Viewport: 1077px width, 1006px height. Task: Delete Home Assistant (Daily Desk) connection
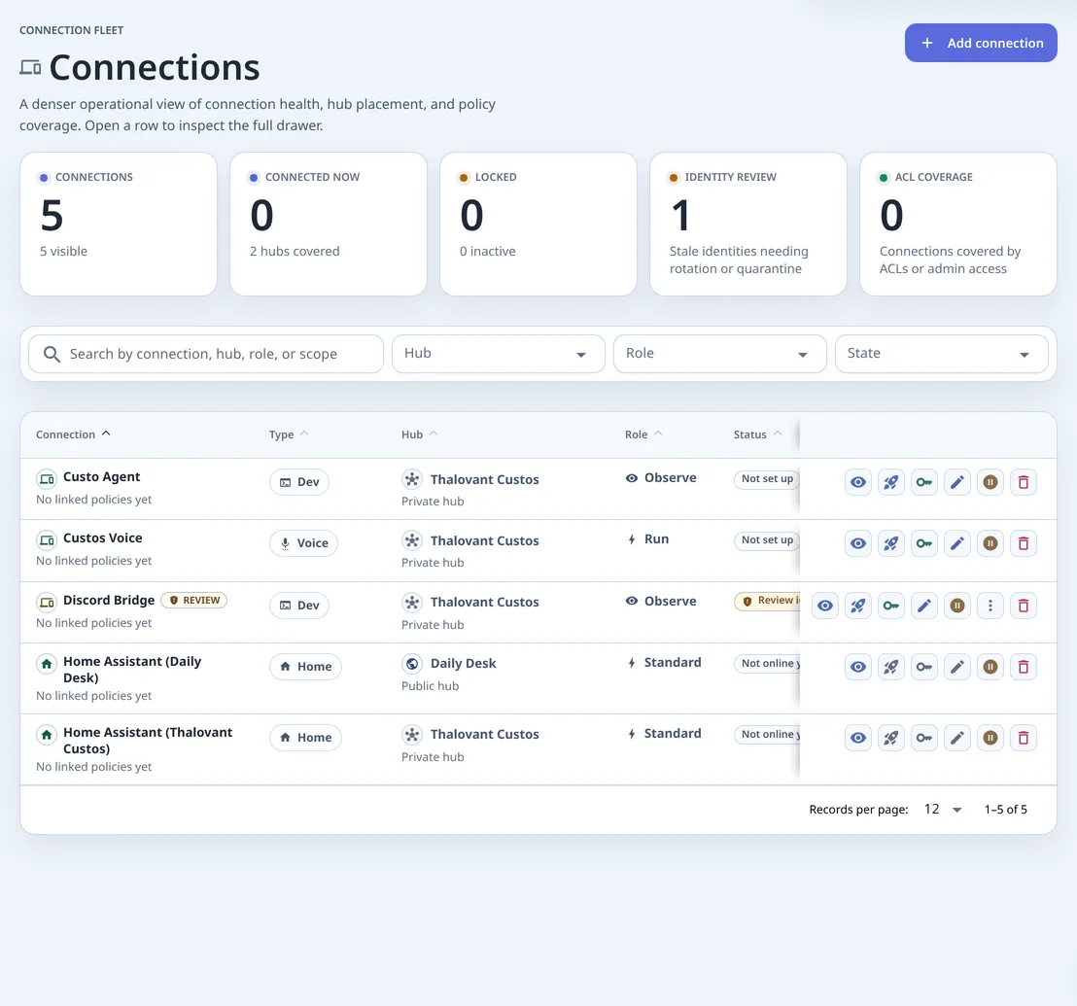tap(1023, 667)
